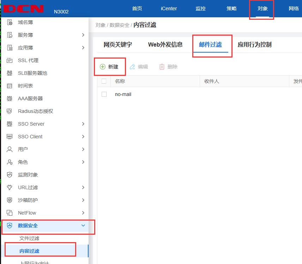Screen dimensions: 302x264
Task: Switch to the Web外发信息 tab
Action: click(x=165, y=45)
